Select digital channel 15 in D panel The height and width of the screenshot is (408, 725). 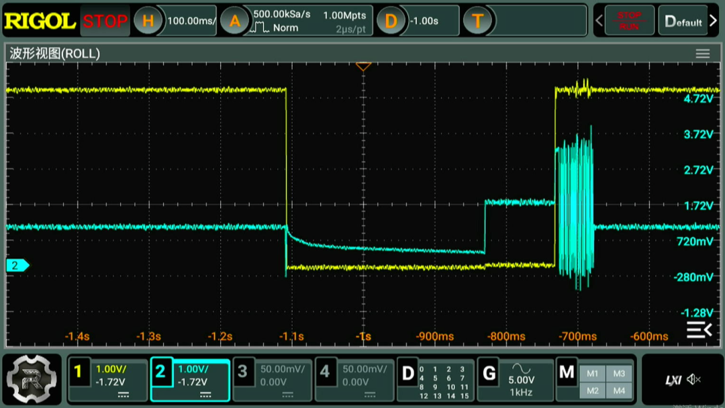click(x=465, y=396)
